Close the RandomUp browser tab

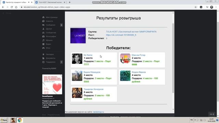(32, 2)
